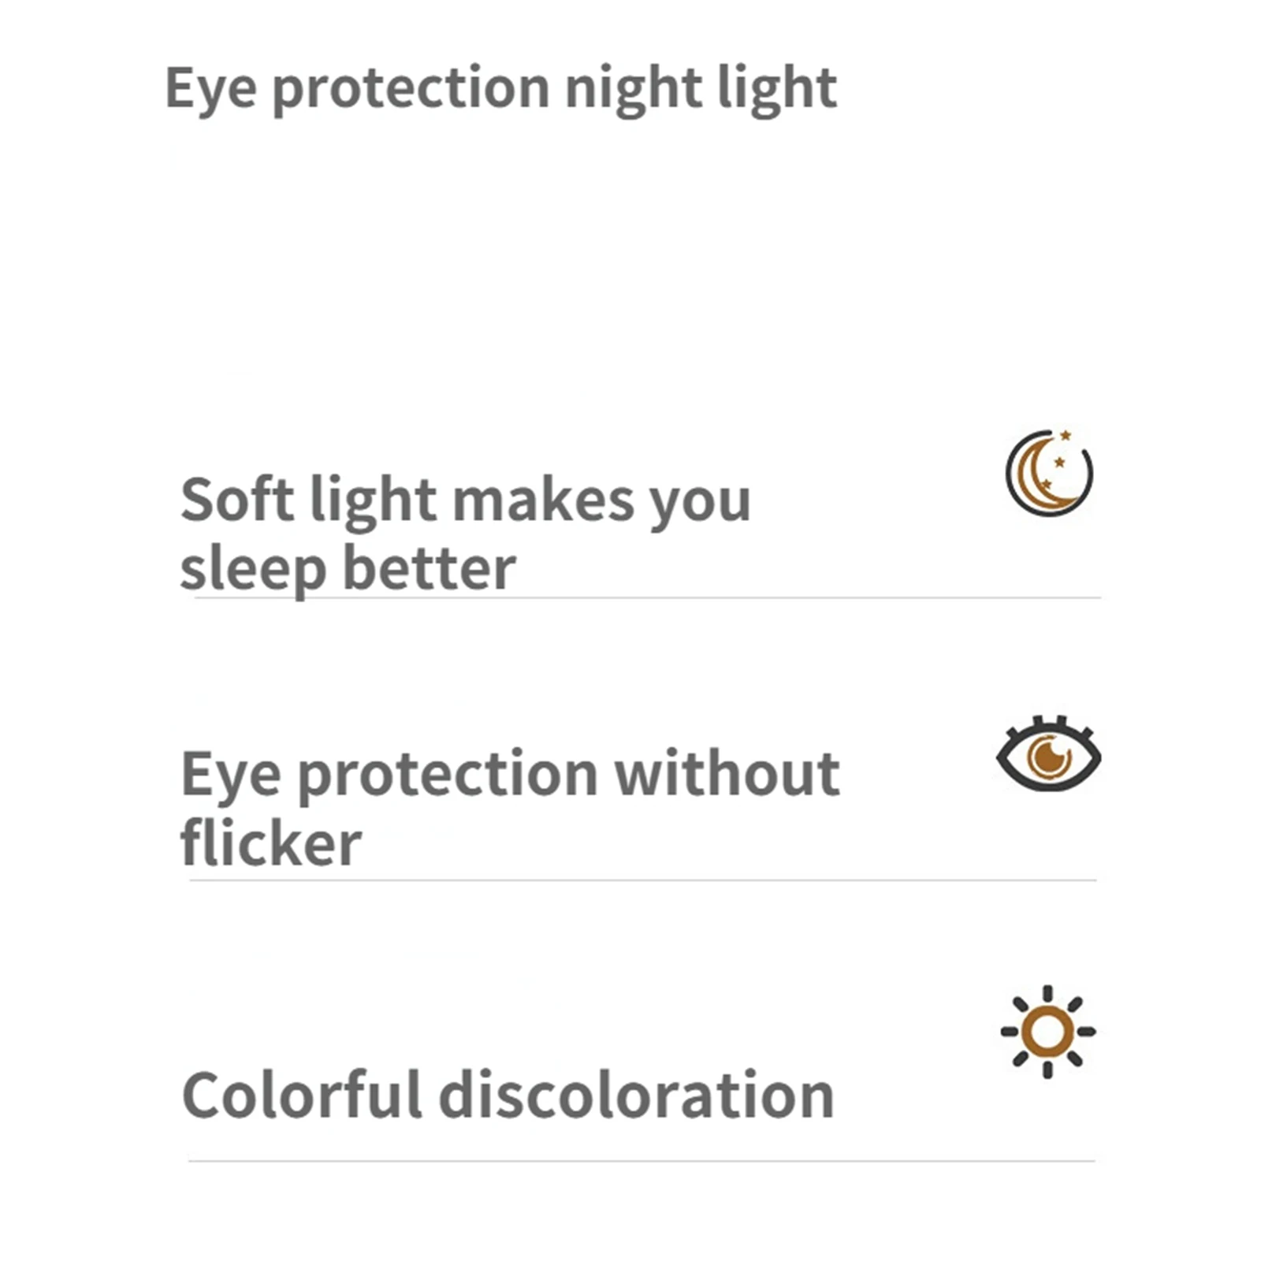The width and height of the screenshot is (1261, 1261).
Task: Click the word "flicker"
Action: coord(270,843)
